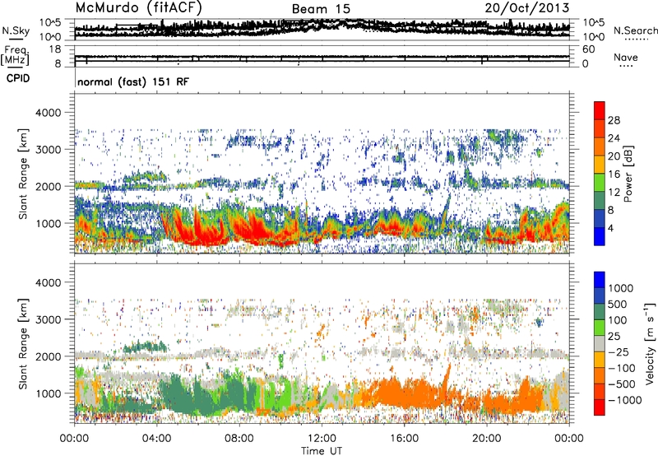Select the "normal (fast) 151 RF" text
The image size is (658, 456).
click(133, 81)
